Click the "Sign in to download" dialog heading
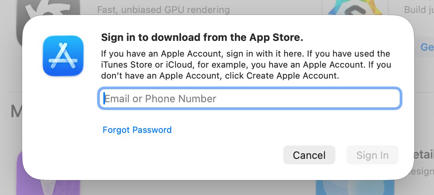This screenshot has width=434, height=195. tap(202, 37)
